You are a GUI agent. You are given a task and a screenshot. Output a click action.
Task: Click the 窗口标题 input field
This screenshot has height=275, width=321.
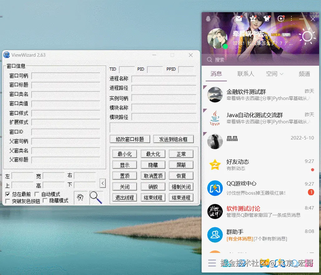66,85
